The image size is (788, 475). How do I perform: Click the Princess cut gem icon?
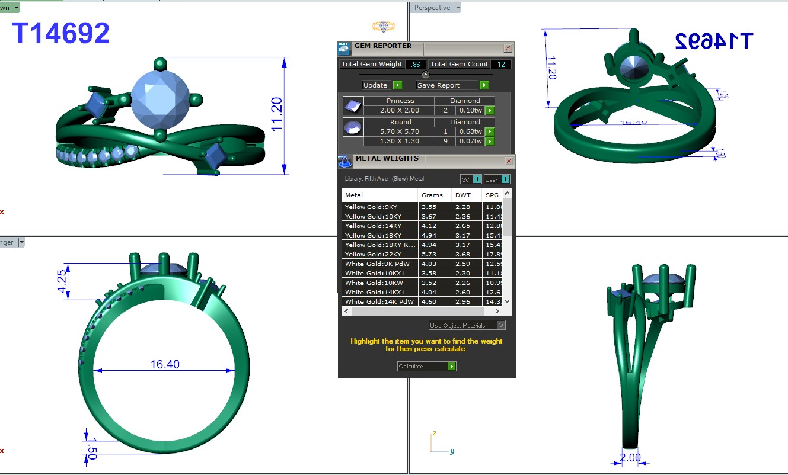[352, 106]
